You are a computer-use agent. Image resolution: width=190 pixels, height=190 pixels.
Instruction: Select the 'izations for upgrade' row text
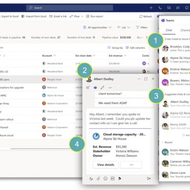coord(12,87)
